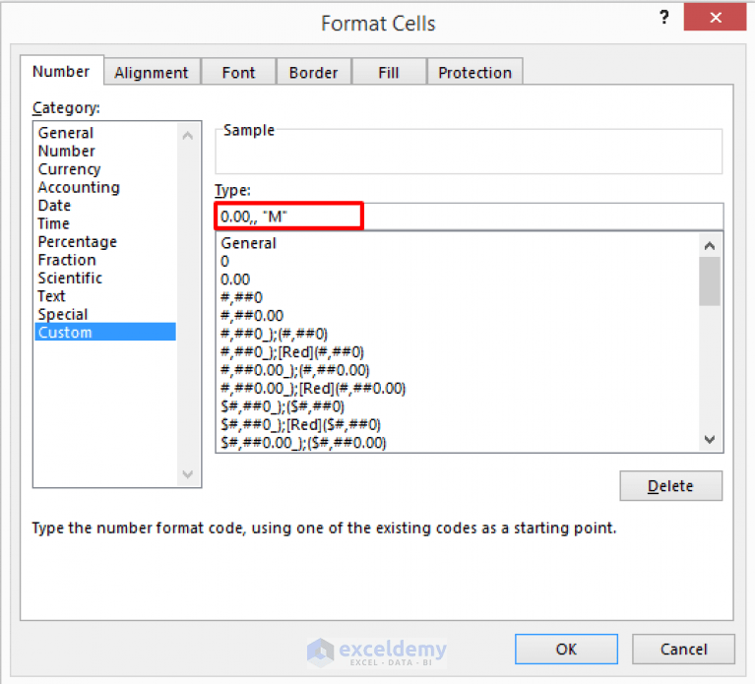Open the Font tab

coord(238,72)
